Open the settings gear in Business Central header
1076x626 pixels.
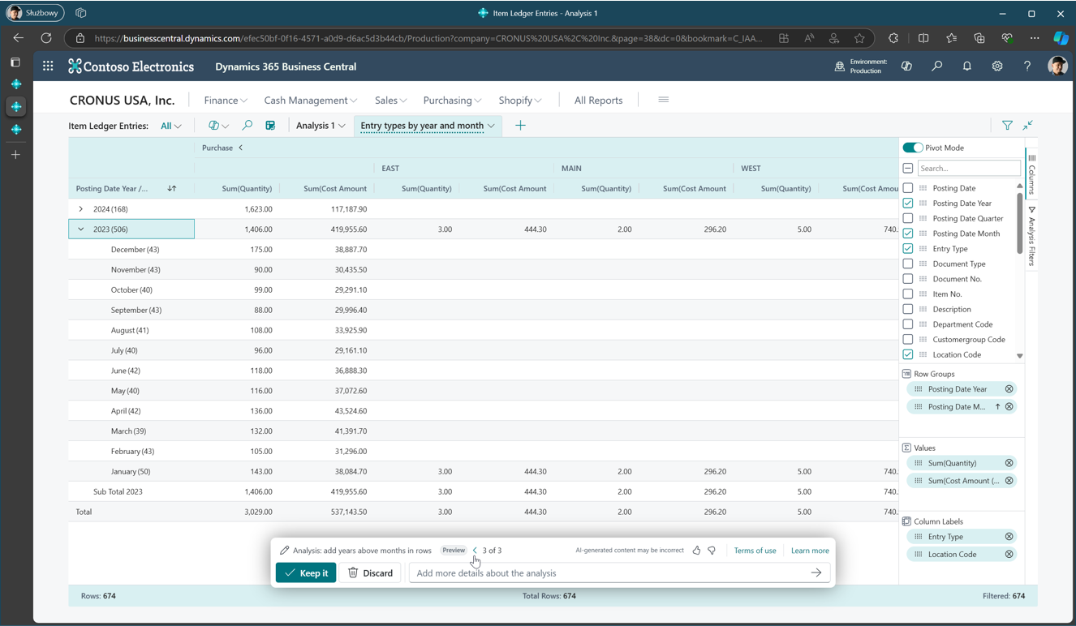997,66
